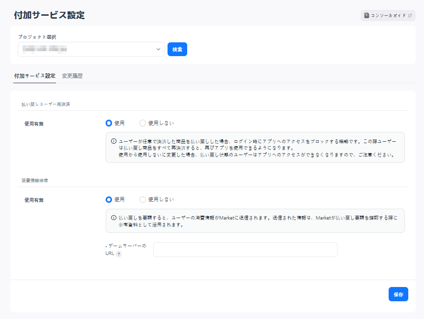Click the 保存 button
This screenshot has height=319, width=424.
(x=398, y=294)
